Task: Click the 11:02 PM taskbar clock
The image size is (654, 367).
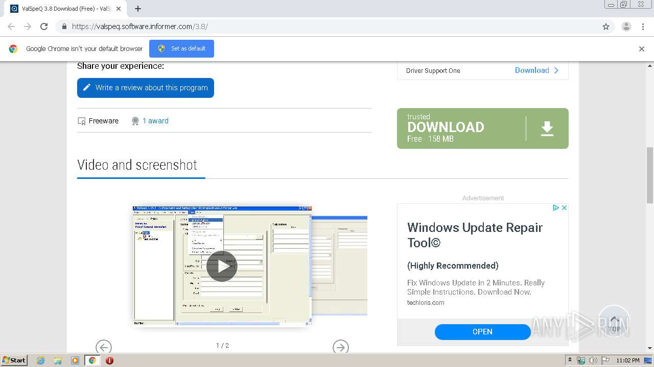Action: 628,360
